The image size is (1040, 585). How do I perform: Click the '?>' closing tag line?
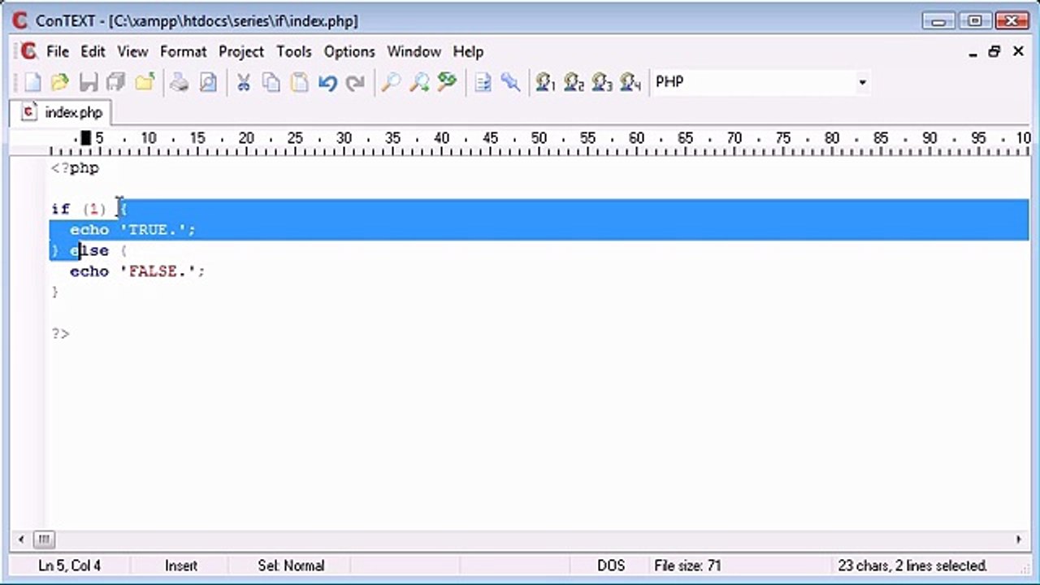click(60, 333)
